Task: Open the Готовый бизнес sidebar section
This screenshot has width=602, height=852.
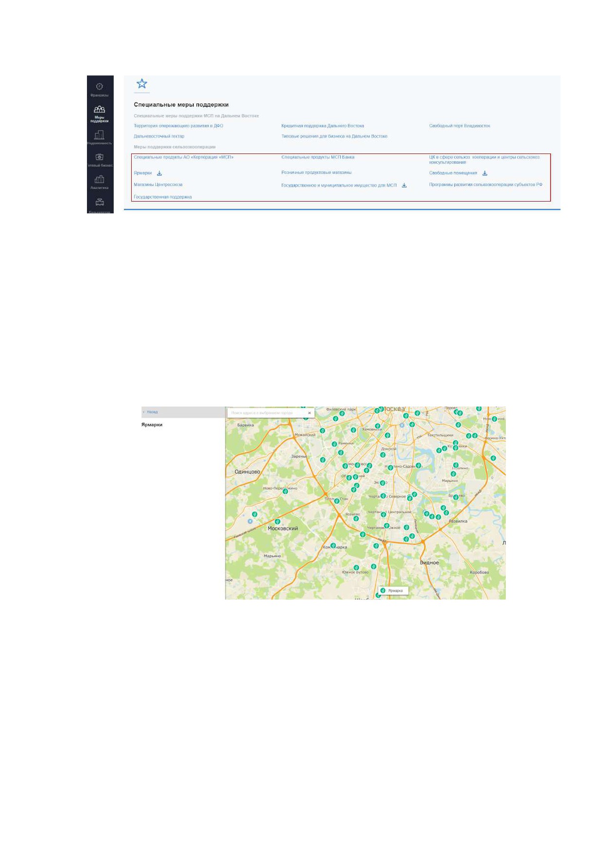Action: [100, 160]
